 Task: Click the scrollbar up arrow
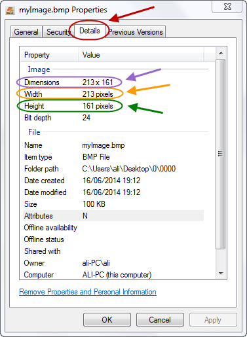221,53
